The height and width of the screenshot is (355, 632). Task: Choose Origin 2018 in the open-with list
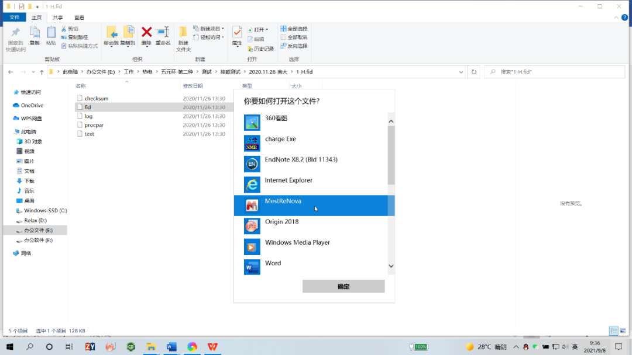click(x=311, y=226)
